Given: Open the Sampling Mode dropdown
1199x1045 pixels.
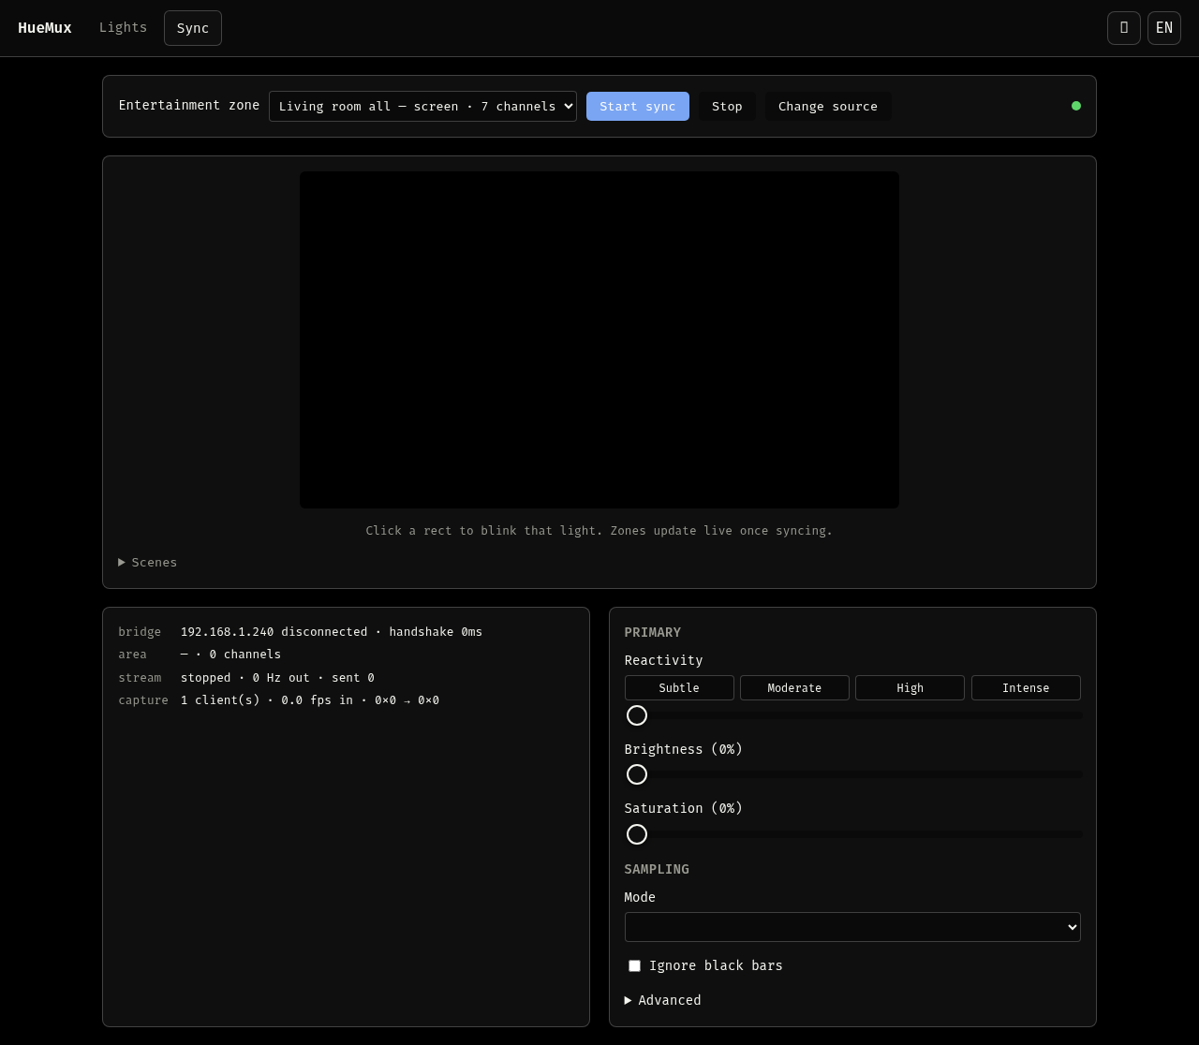Looking at the screenshot, I should click(x=852, y=927).
